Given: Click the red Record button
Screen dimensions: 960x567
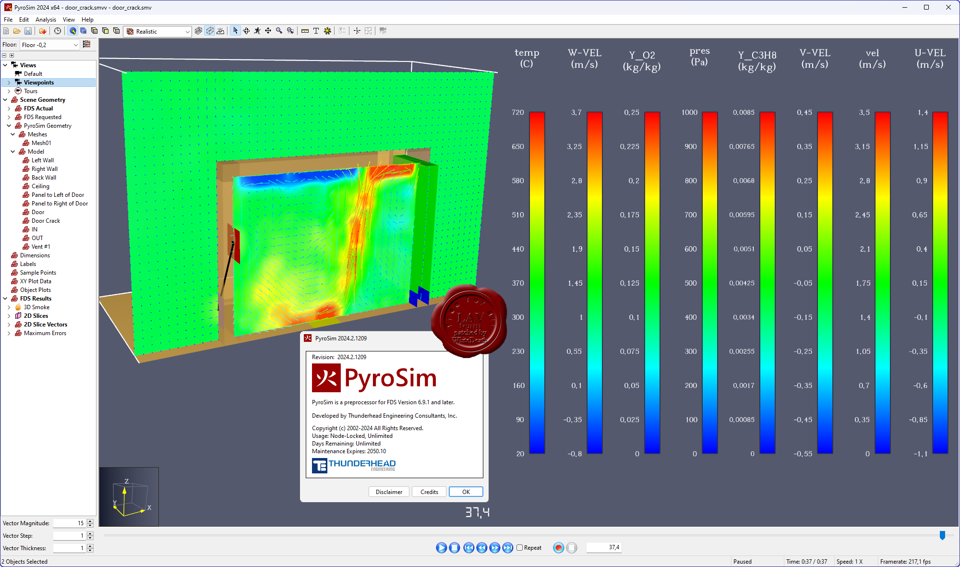Looking at the screenshot, I should point(558,547).
